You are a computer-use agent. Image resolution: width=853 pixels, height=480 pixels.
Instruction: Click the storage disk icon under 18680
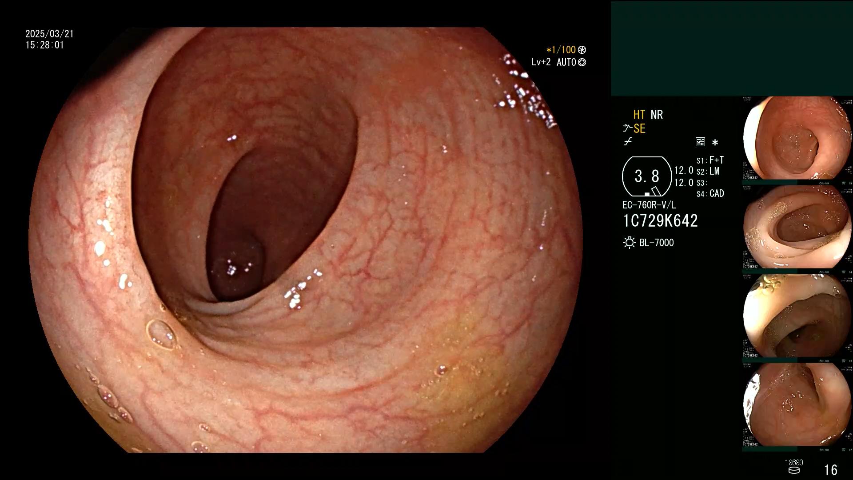pos(794,470)
